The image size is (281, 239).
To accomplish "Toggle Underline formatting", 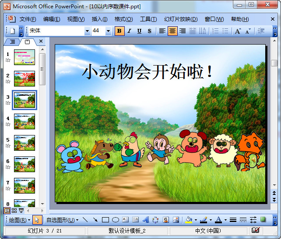I will (x=140, y=31).
